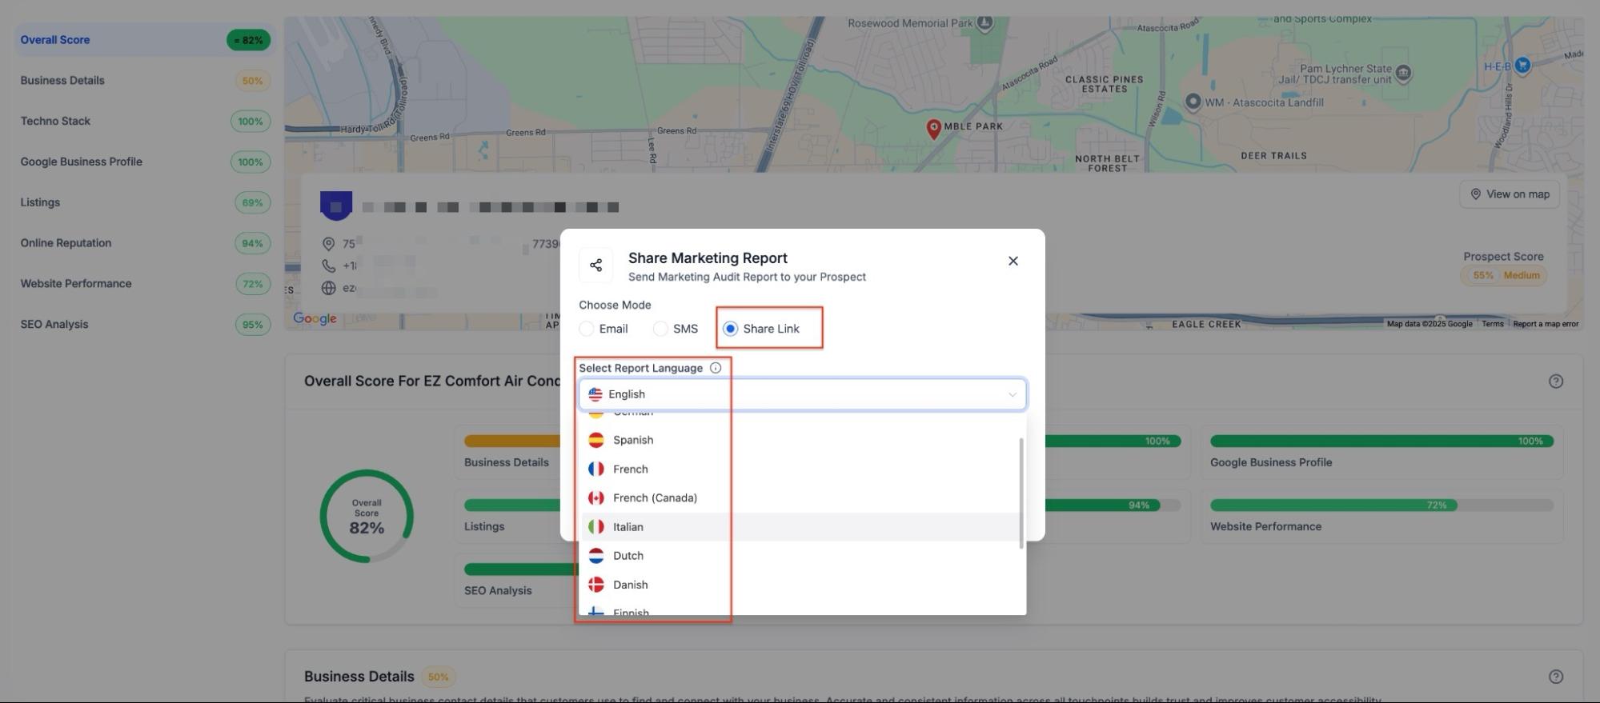Screen dimensions: 1600x703
Task: Choose Italian from the language list
Action: (x=628, y=527)
